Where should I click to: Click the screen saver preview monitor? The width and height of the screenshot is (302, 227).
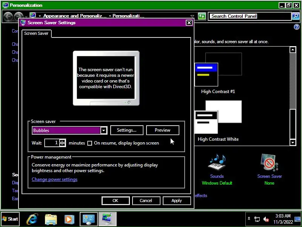(x=106, y=78)
